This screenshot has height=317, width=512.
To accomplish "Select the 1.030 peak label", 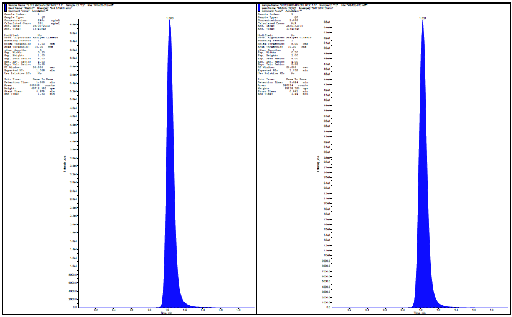I will (x=169, y=19).
